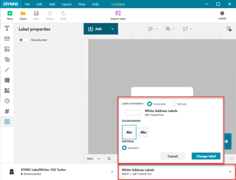The width and height of the screenshot is (236, 180).
Task: Go to next label arrow
Action: (x=231, y=159)
